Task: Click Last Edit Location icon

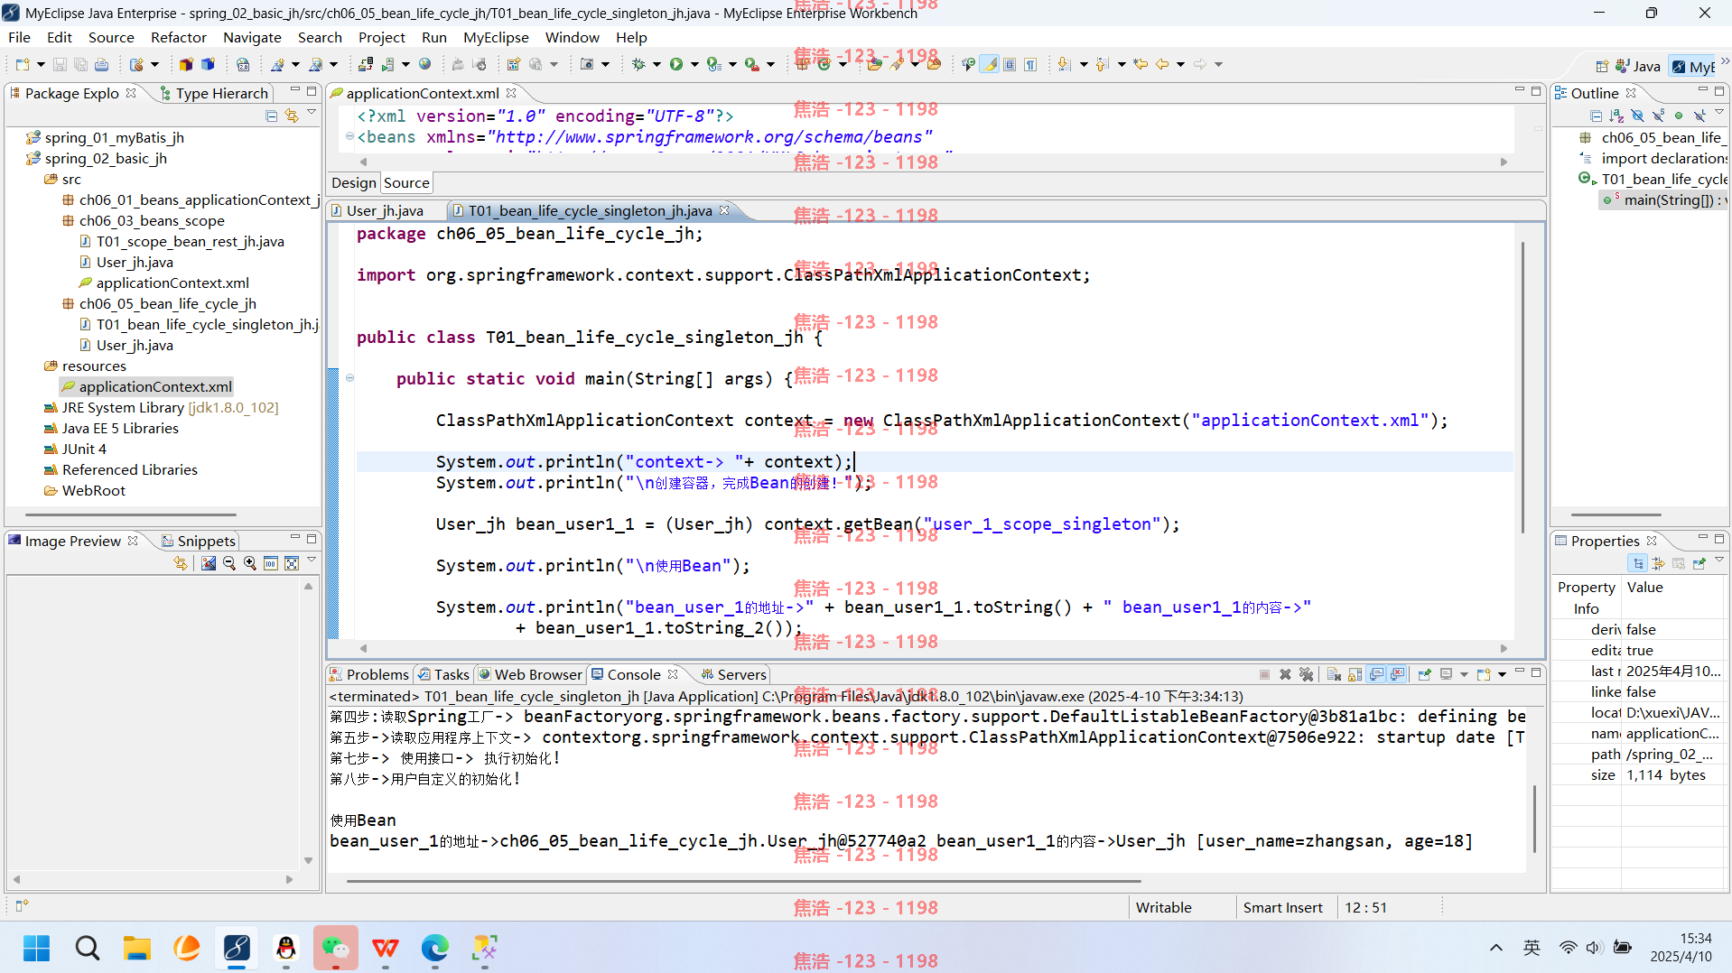Action: 1141,64
